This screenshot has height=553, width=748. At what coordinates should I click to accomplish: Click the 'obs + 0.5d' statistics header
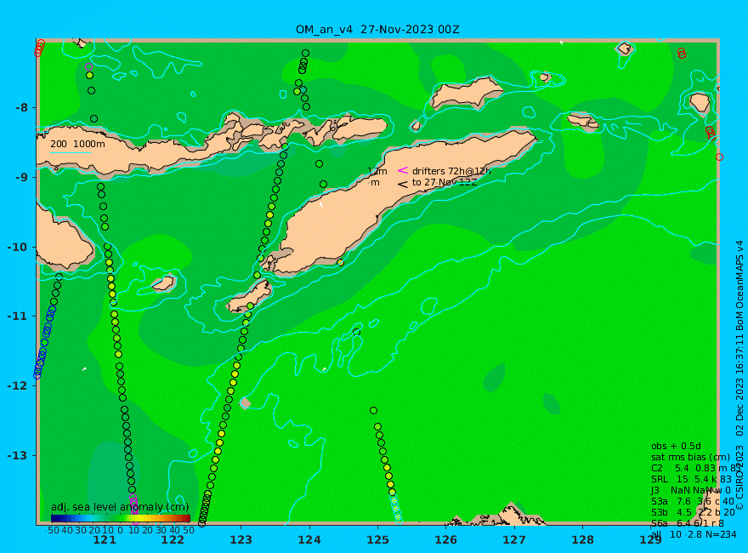pos(676,446)
